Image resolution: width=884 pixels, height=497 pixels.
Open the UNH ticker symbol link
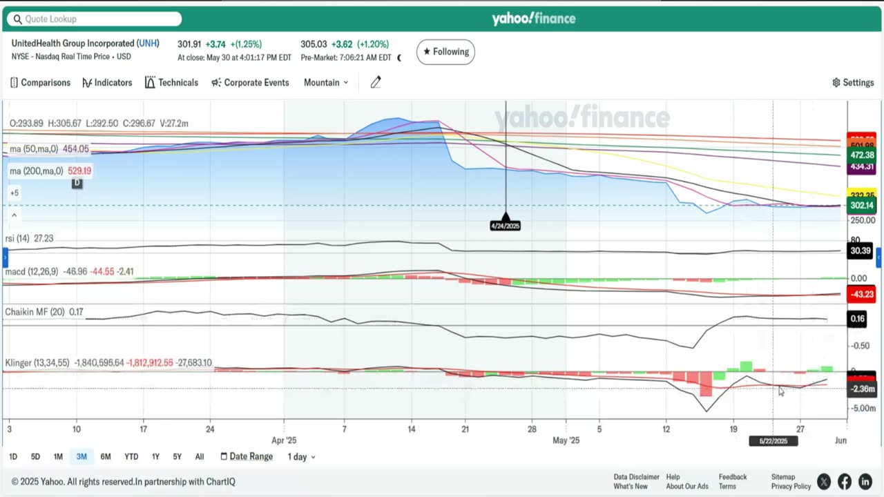click(148, 43)
